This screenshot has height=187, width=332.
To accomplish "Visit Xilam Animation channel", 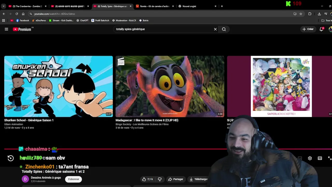I will (13, 124).
